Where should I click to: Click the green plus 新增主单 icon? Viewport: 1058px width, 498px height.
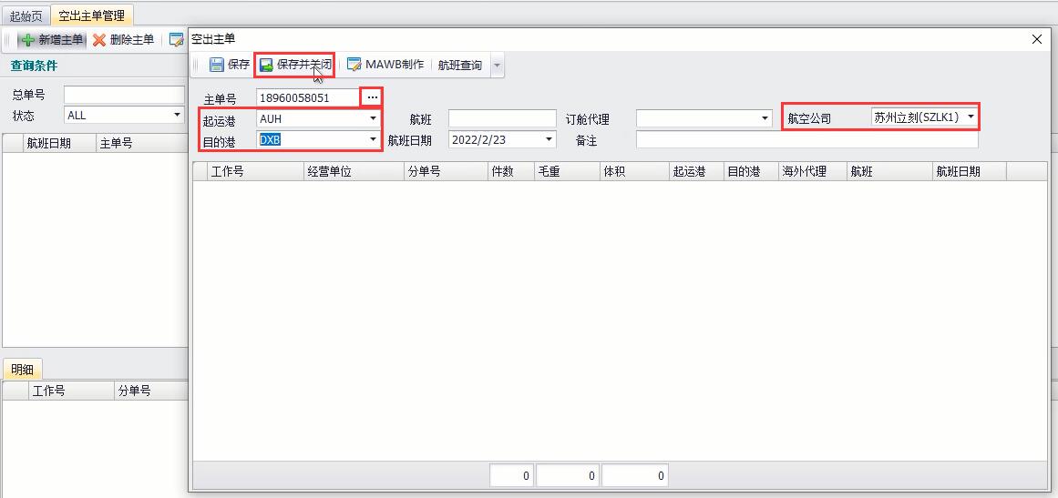pyautogui.click(x=27, y=40)
